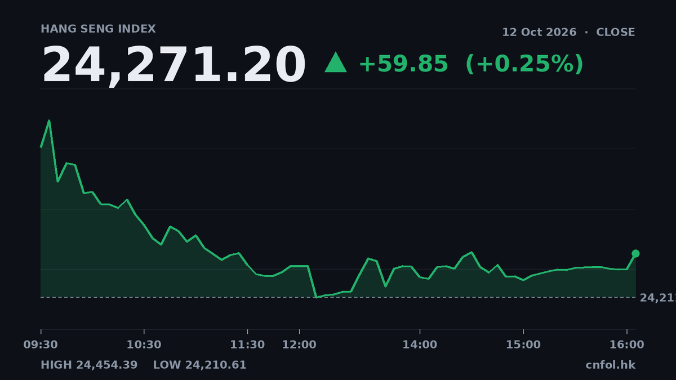This screenshot has height=380, width=676.
Task: Click the LOW 24,210.61 statistic
Action: (x=200, y=365)
